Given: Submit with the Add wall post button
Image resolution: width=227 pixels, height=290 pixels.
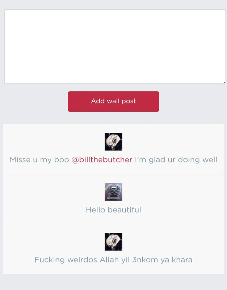Looking at the screenshot, I should (113, 101).
